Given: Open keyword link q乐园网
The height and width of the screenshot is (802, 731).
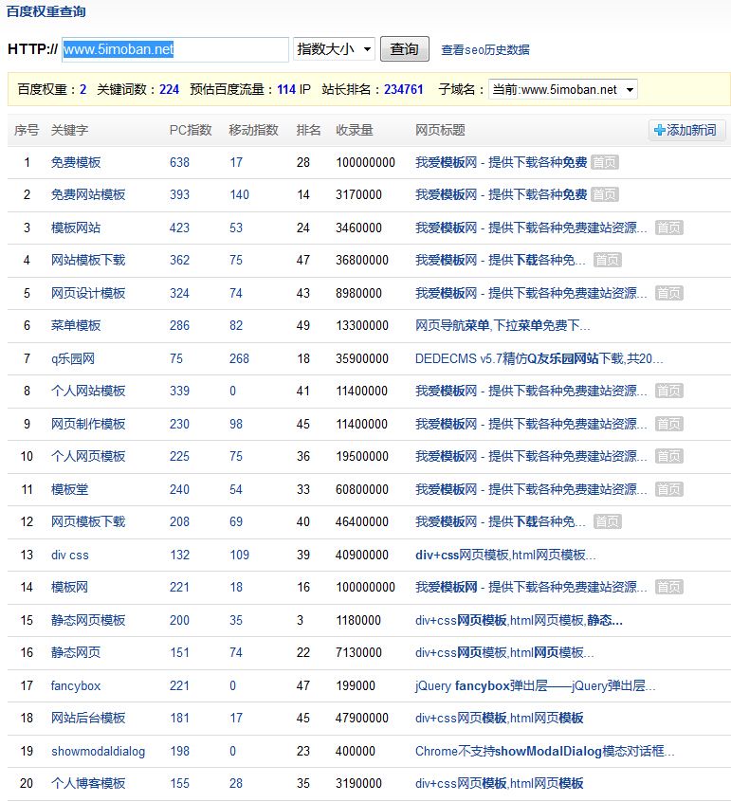Looking at the screenshot, I should point(73,358).
